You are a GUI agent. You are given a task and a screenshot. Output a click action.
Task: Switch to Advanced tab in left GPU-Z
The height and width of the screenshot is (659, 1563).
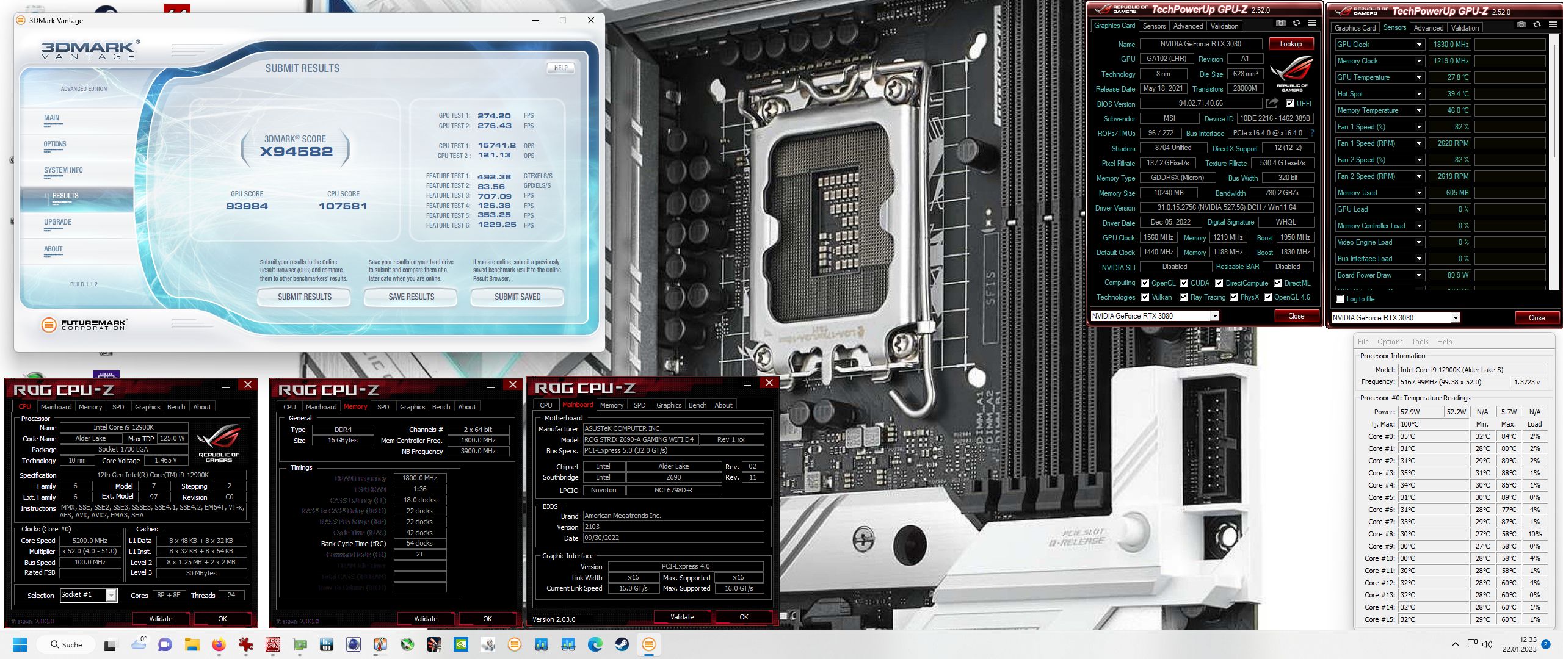(1188, 26)
